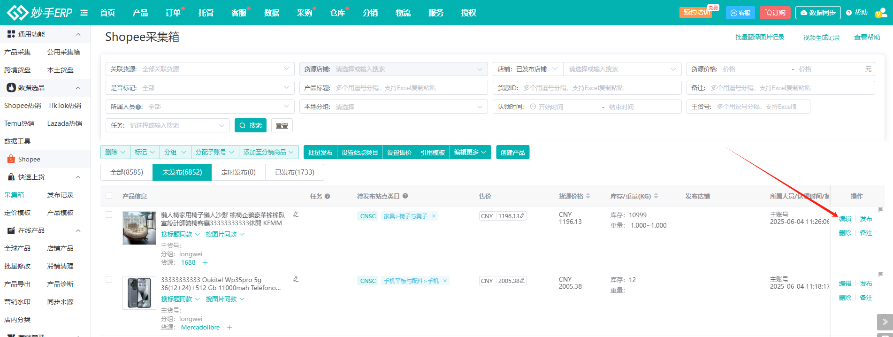Image resolution: width=893 pixels, height=337 pixels.
Task: Click the flag marker on second product row
Action: pyautogui.click(x=881, y=275)
